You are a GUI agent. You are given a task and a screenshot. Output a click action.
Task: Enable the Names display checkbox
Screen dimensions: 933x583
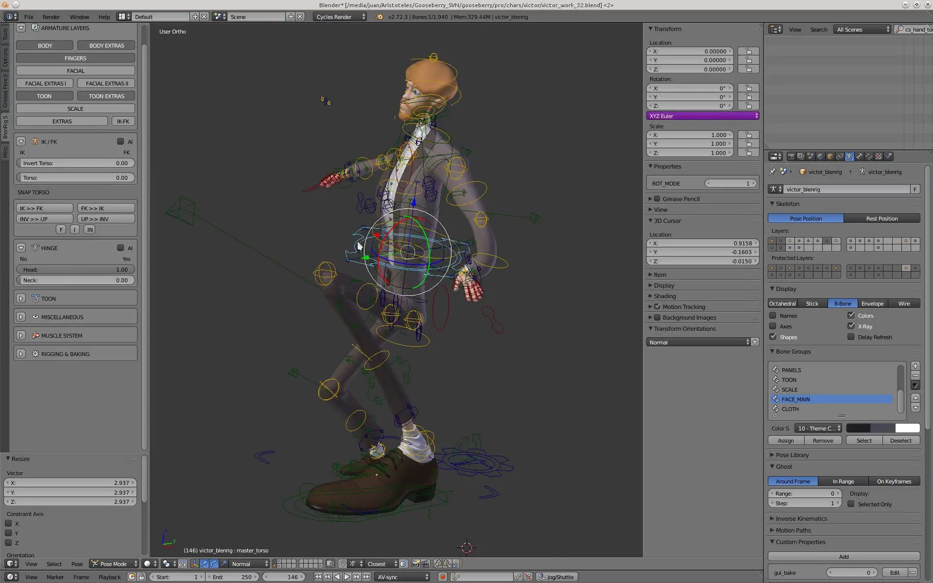coord(773,315)
